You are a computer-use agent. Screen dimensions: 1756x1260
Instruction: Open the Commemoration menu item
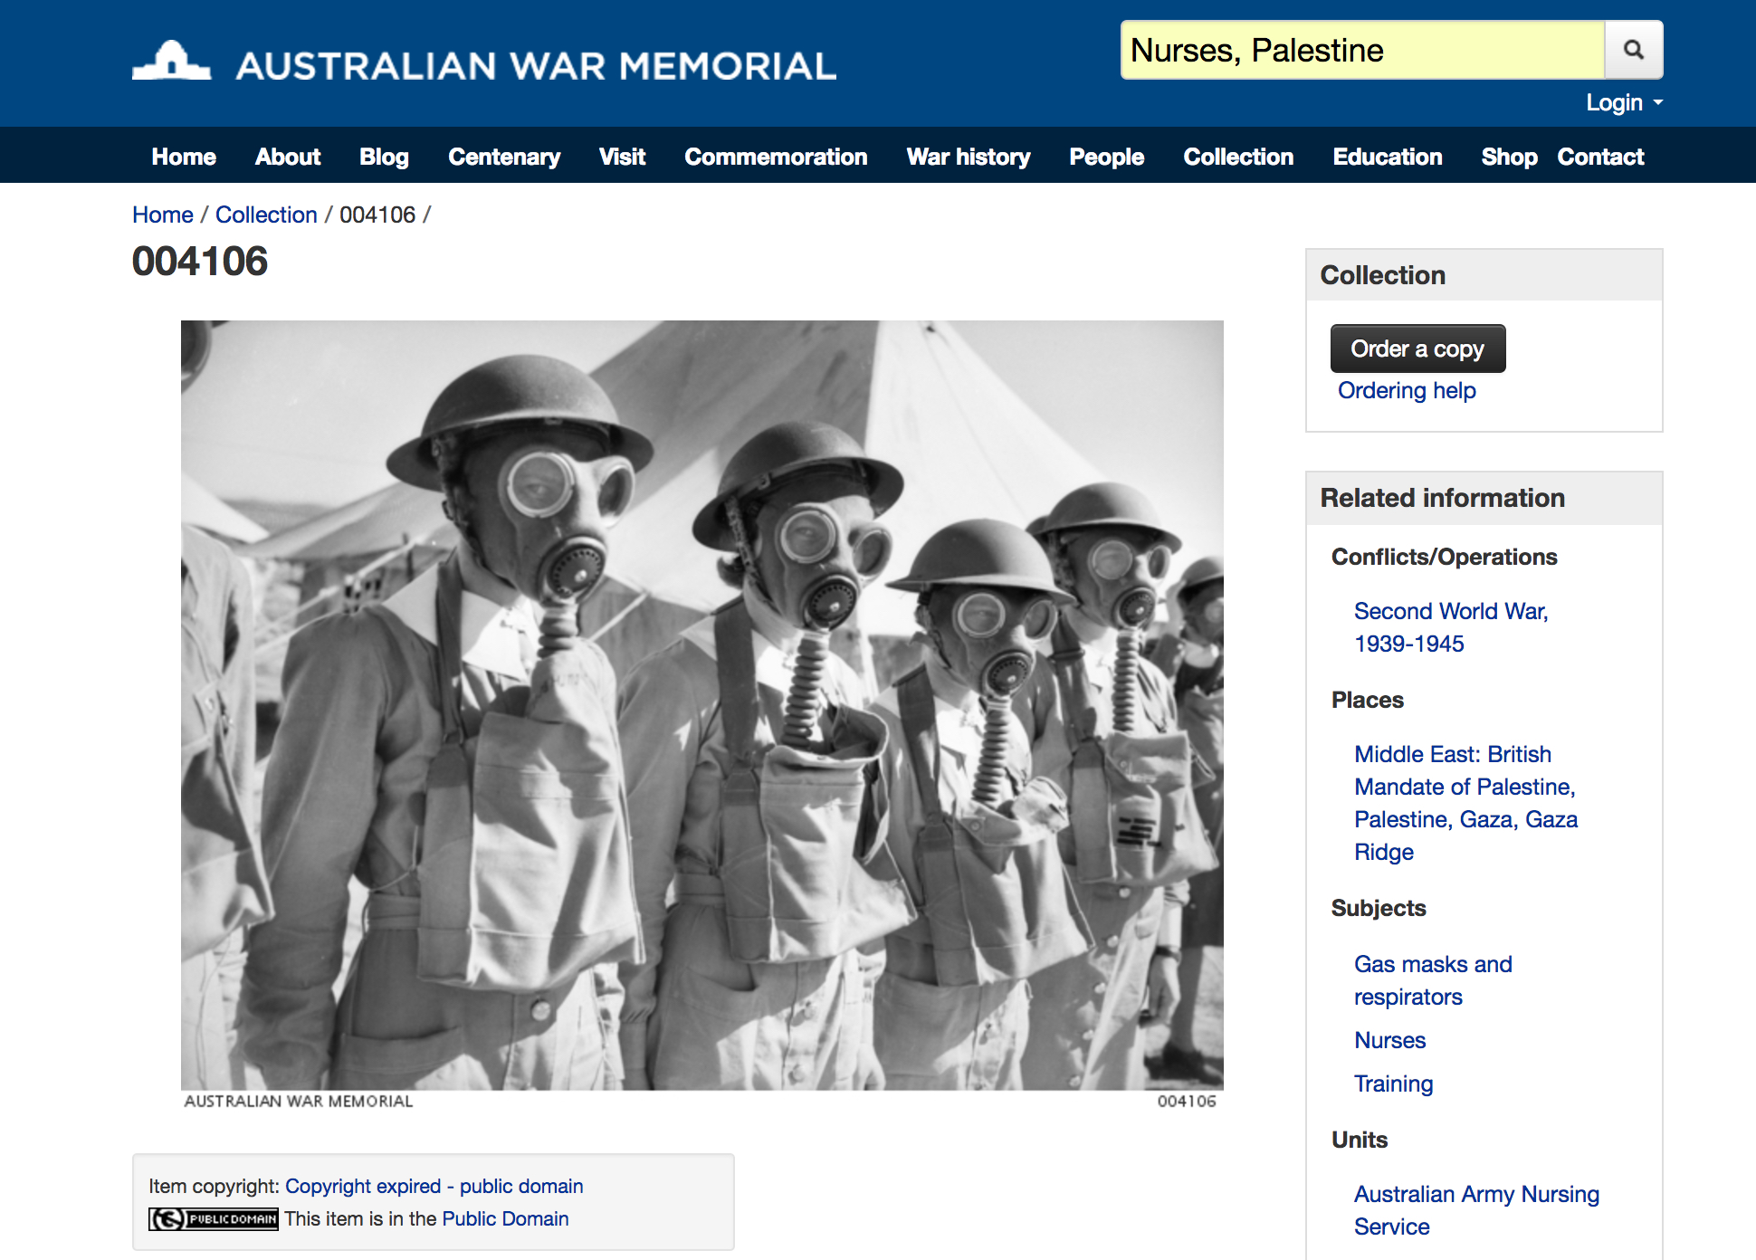tap(776, 157)
